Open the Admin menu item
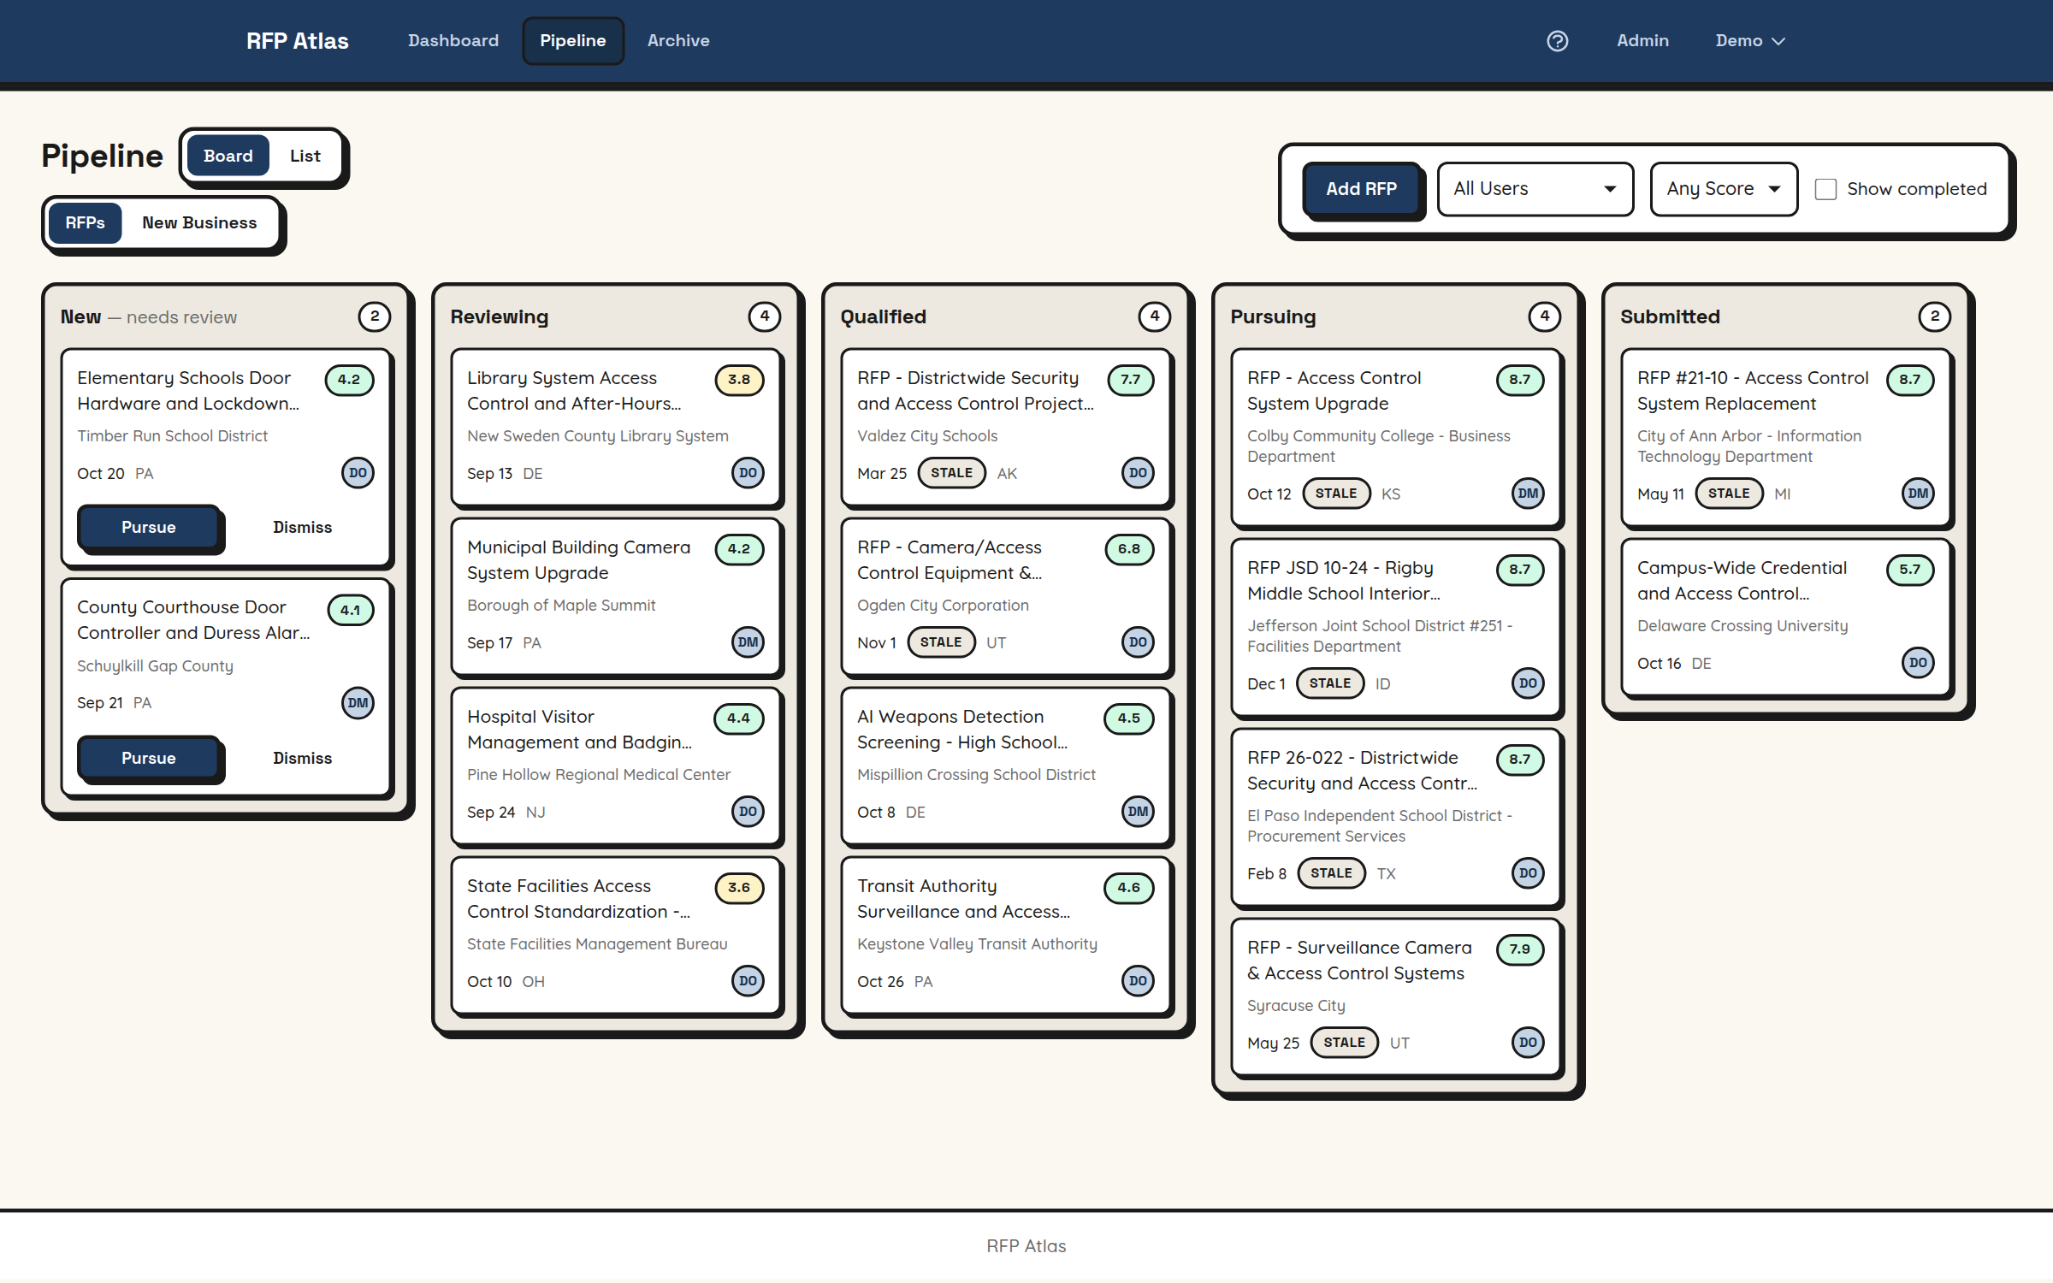 point(1642,41)
